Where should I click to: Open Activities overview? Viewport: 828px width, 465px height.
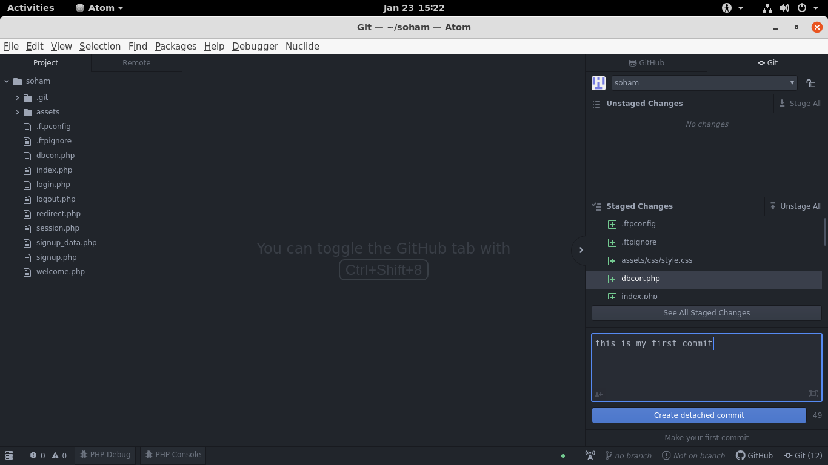click(x=30, y=8)
